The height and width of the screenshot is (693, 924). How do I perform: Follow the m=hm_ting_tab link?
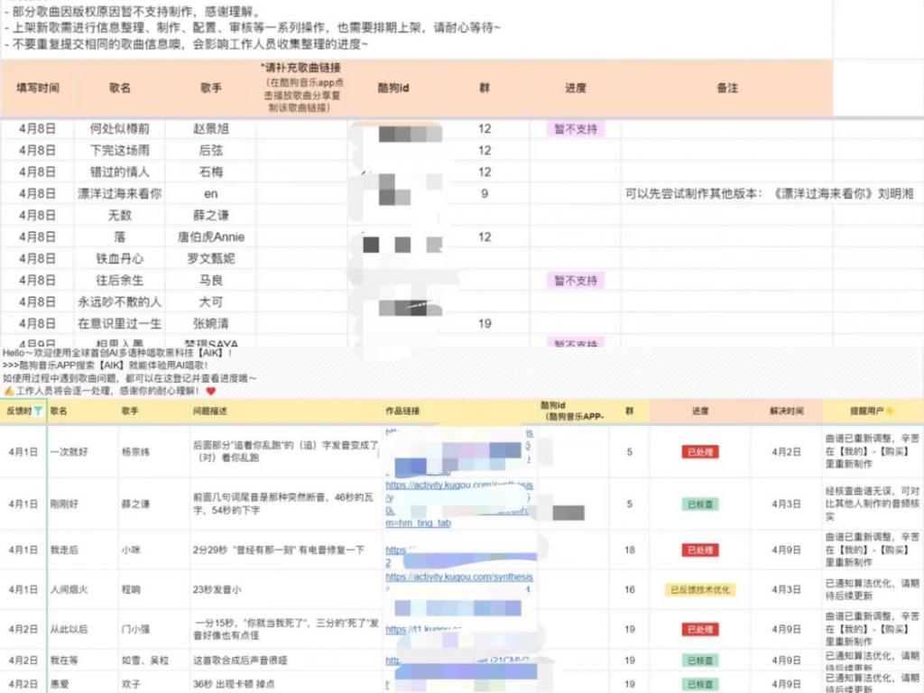[x=418, y=522]
